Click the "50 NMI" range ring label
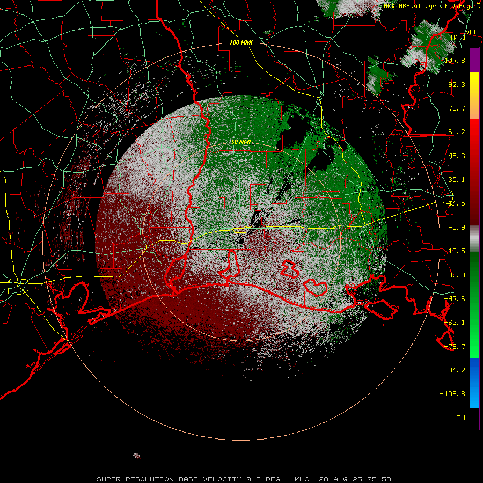Screen dimensions: 483x483 coord(241,142)
